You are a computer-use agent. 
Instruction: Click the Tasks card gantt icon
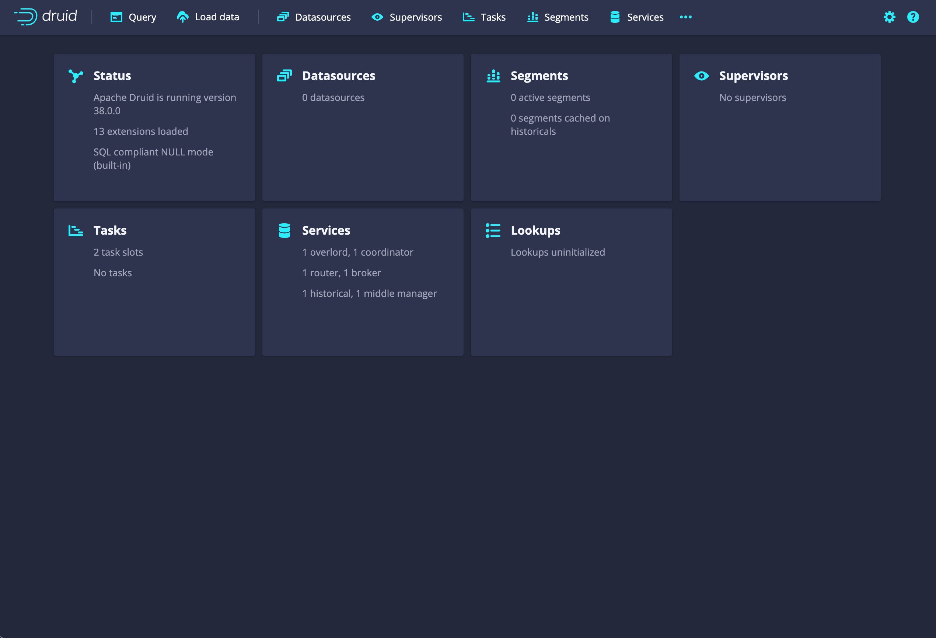click(x=76, y=230)
